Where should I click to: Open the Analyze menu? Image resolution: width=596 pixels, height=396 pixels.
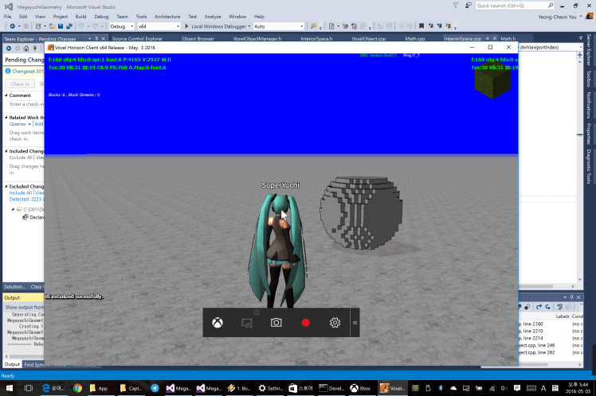213,17
